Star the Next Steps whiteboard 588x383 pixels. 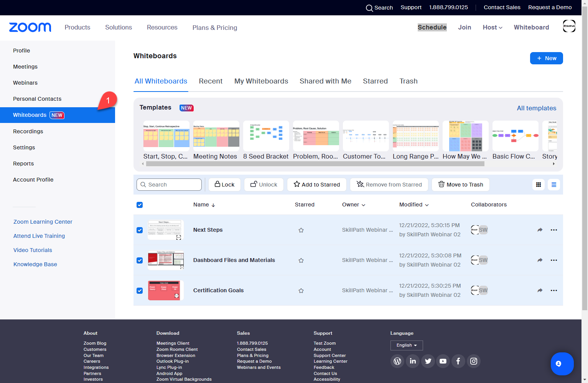pyautogui.click(x=301, y=230)
